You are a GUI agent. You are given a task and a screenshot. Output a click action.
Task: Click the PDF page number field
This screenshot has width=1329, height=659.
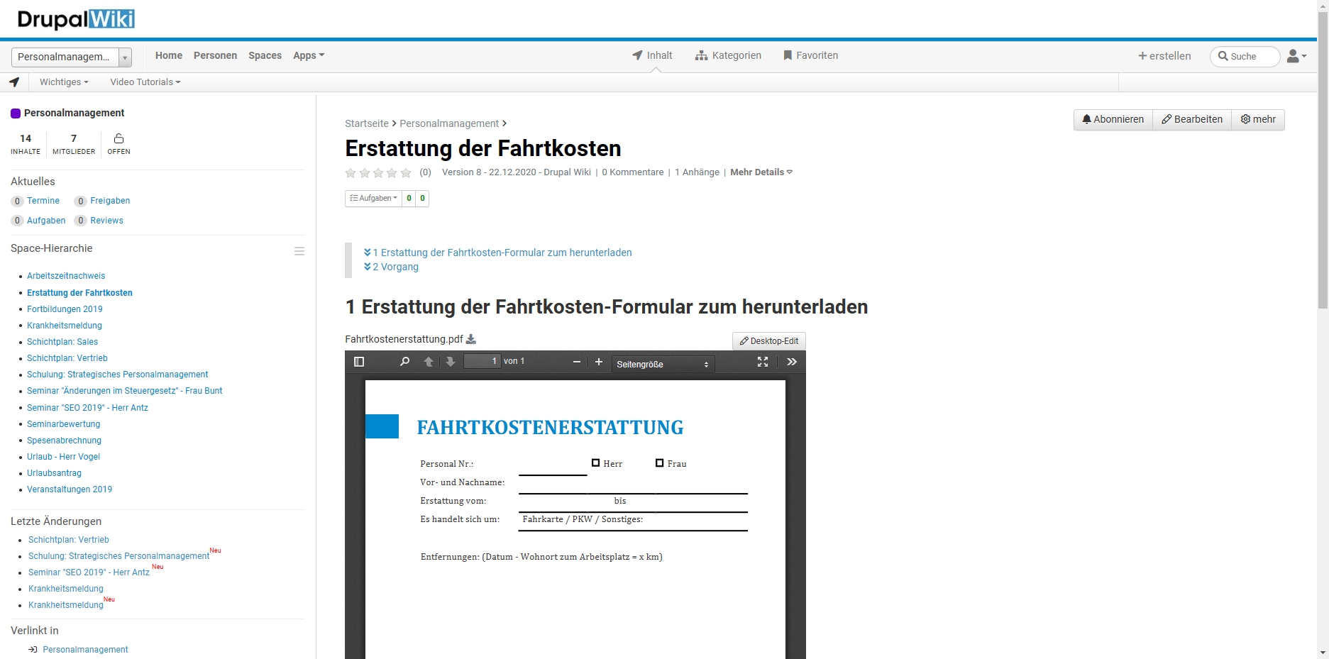[482, 361]
